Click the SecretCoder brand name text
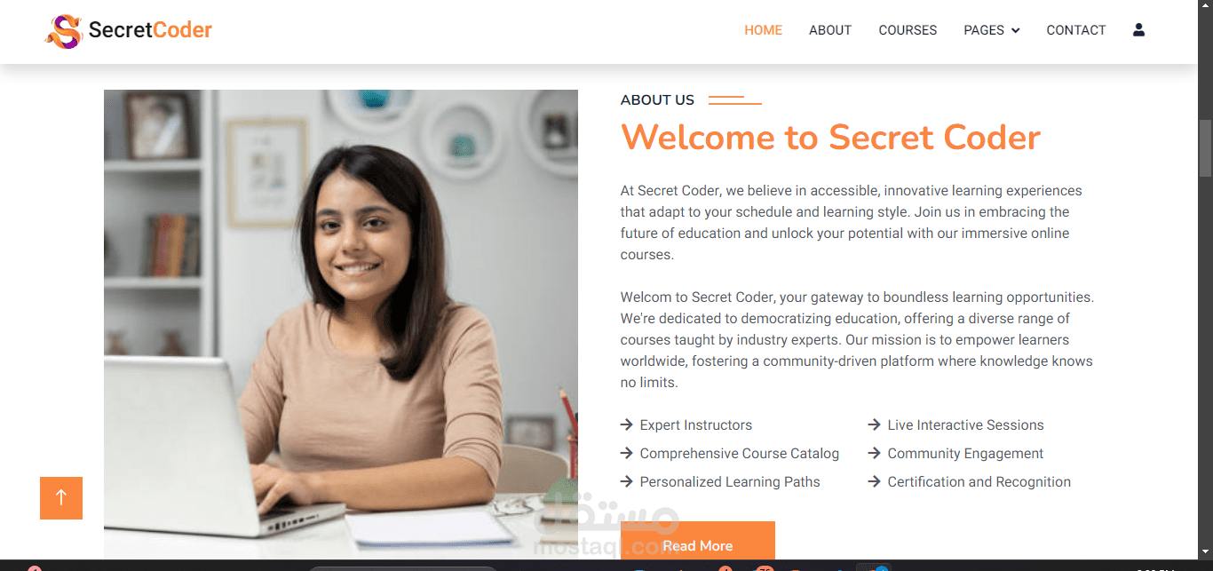The image size is (1213, 571). pyautogui.click(x=150, y=30)
